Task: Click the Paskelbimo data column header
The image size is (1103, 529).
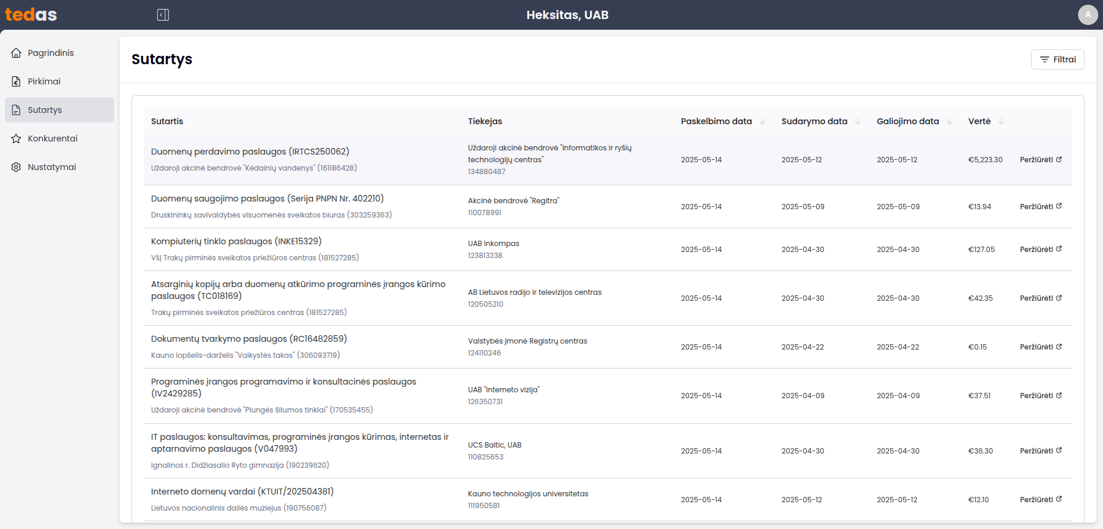Action: pyautogui.click(x=716, y=121)
